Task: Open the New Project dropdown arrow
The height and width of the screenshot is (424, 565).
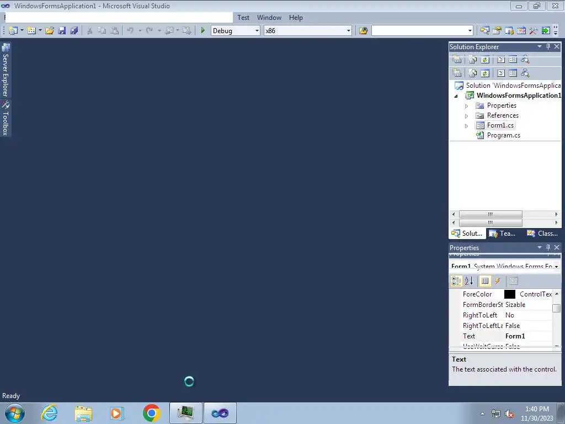Action: [22, 30]
